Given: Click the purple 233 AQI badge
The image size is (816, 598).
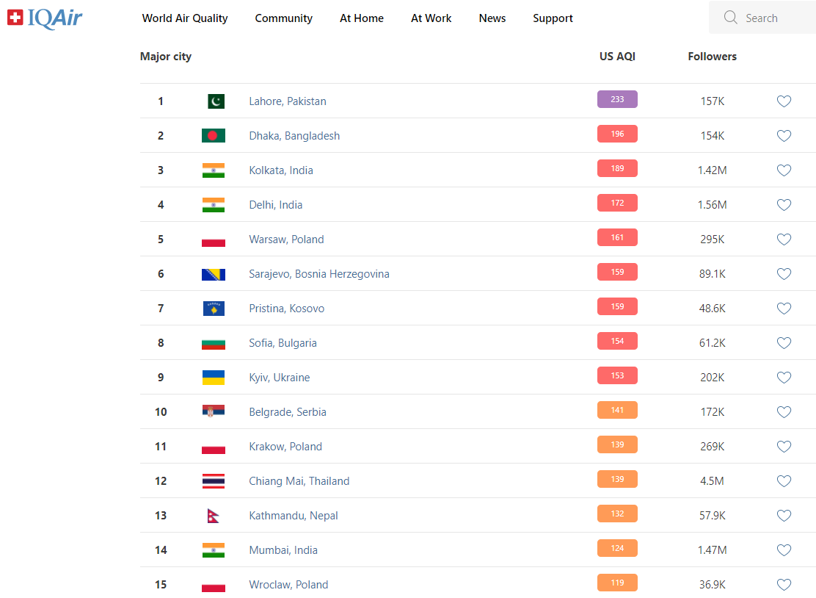Looking at the screenshot, I should point(617,99).
